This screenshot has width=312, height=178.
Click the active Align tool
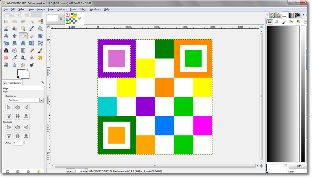[x=23, y=36]
